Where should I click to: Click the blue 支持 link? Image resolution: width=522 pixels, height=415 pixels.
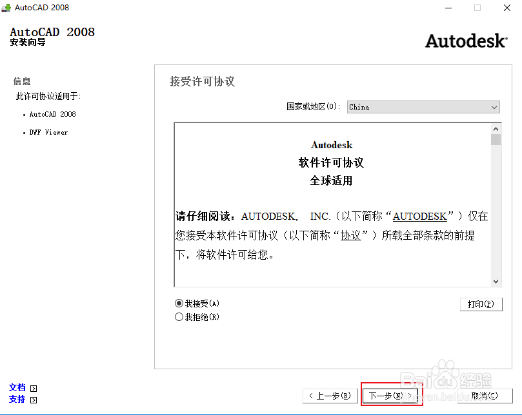coord(17,400)
